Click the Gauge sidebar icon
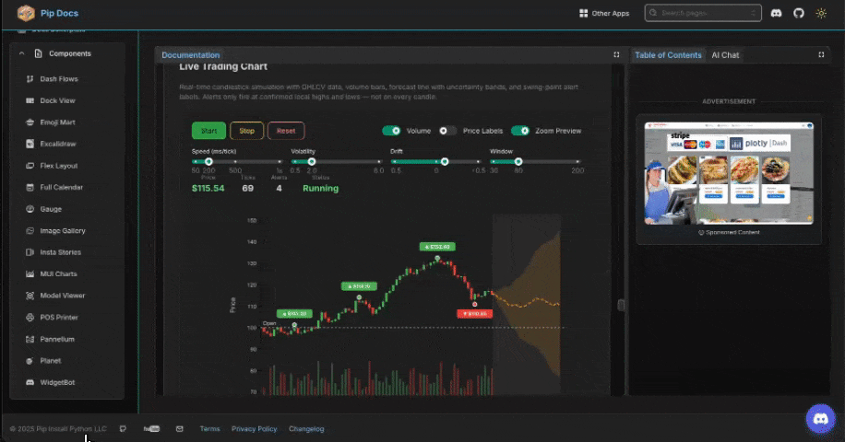Viewport: 845px width, 442px height. pyautogui.click(x=30, y=209)
